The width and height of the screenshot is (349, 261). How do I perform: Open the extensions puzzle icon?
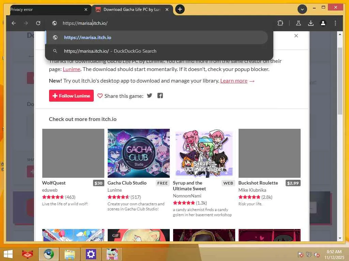click(280, 23)
